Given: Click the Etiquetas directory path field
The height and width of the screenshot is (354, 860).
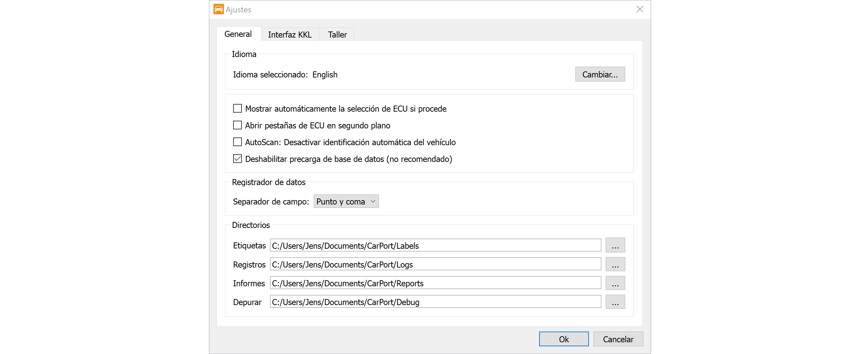Looking at the screenshot, I should point(435,245).
